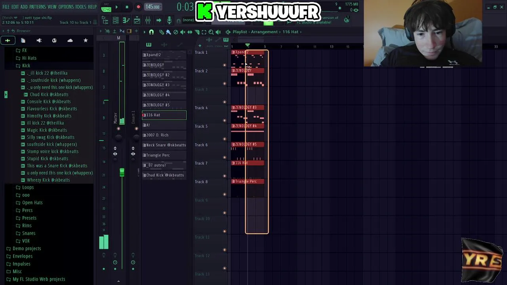The image size is (507, 285).
Task: Open the browser Current project files tab
Action: (23, 40)
